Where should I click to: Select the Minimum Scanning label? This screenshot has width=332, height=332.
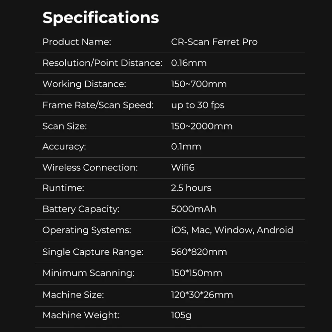click(88, 273)
